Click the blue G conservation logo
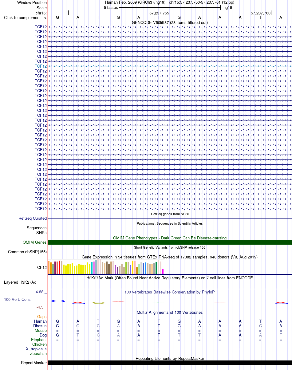The height and width of the screenshot is (370, 292). 58,301
